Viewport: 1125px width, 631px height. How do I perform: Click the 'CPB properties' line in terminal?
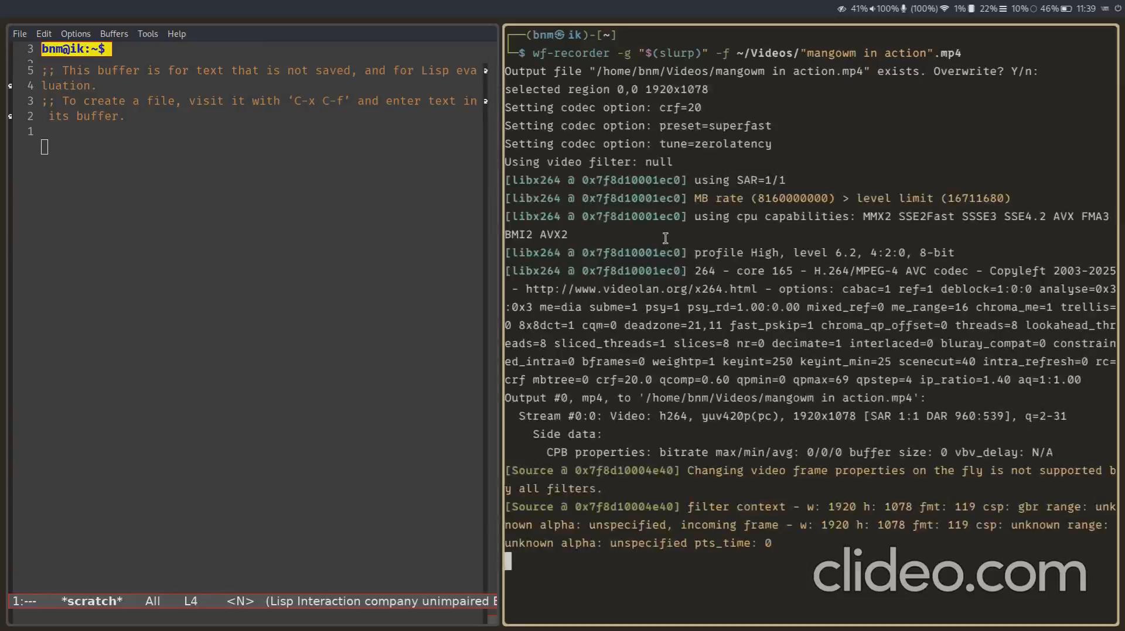click(799, 452)
